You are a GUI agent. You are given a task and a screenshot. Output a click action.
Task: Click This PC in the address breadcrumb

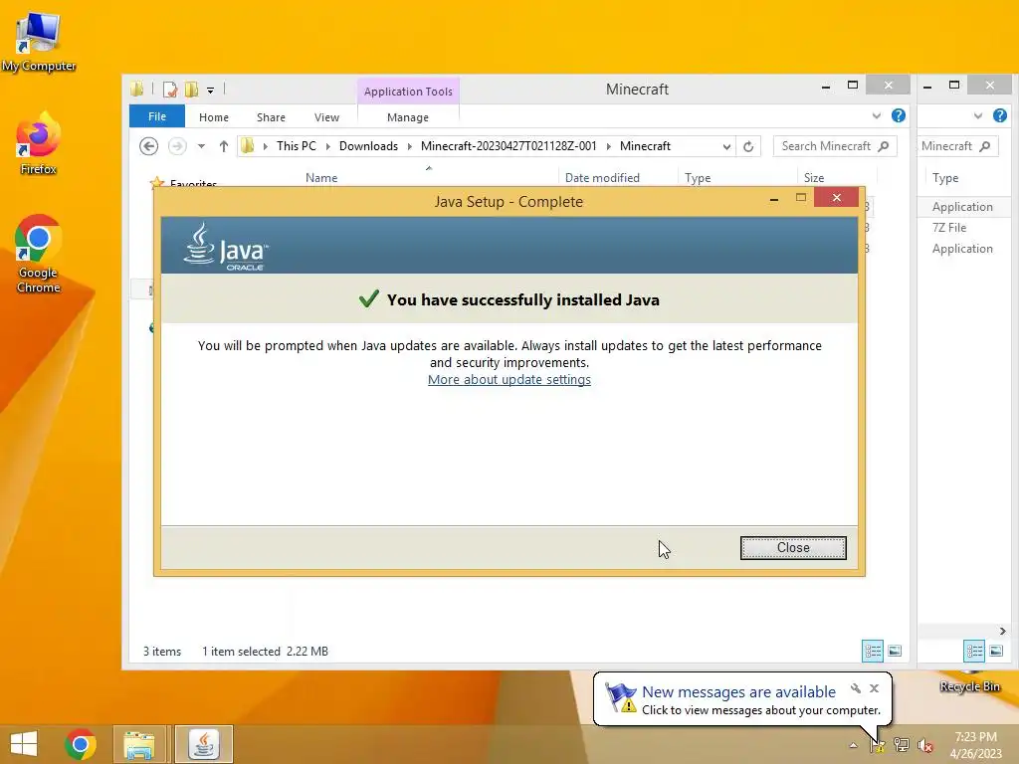297,146
